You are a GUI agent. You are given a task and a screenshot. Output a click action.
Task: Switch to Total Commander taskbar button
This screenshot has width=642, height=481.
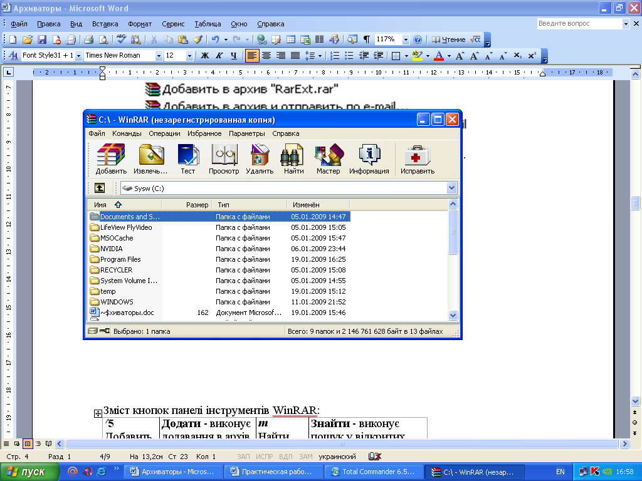click(x=373, y=472)
